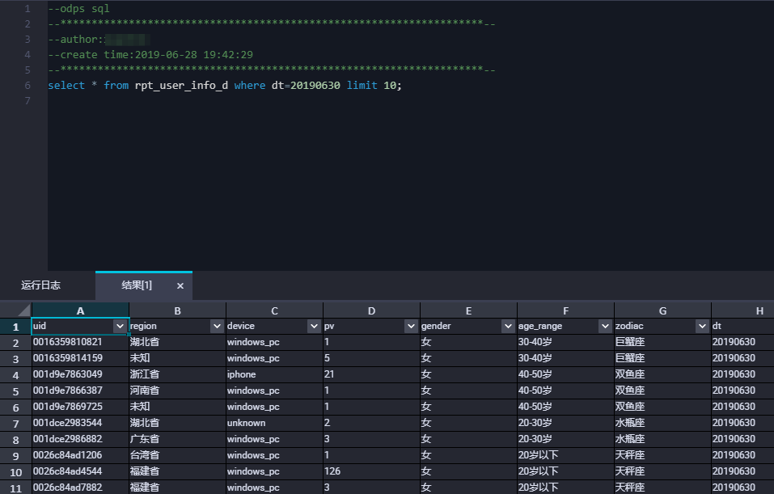Click cell with uid 0016359810821
The height and width of the screenshot is (494, 774).
click(80, 342)
